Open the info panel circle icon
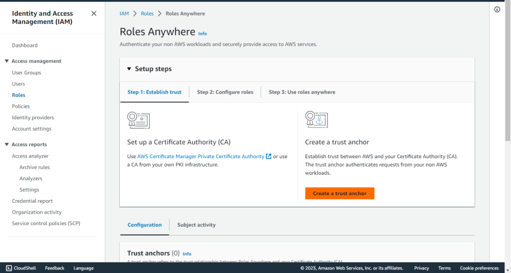The height and width of the screenshot is (273, 511). [x=497, y=9]
